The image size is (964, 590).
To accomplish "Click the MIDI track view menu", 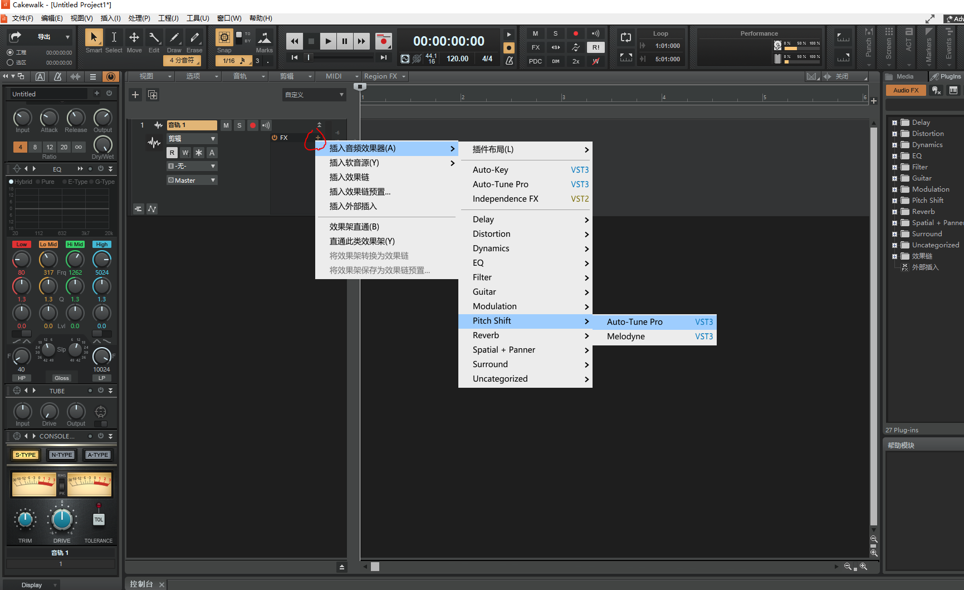I will [x=338, y=76].
